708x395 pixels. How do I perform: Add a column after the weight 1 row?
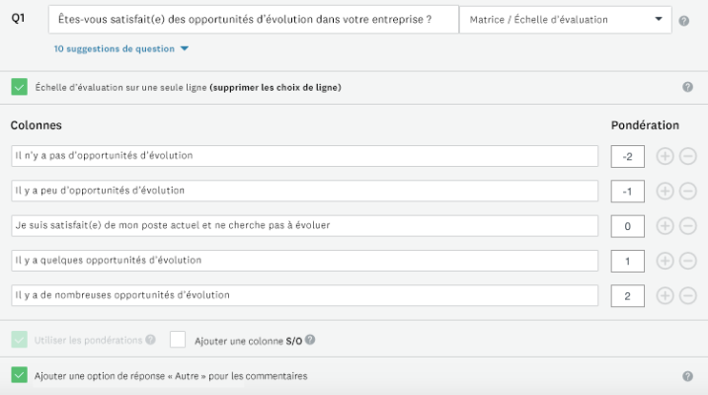coord(665,261)
